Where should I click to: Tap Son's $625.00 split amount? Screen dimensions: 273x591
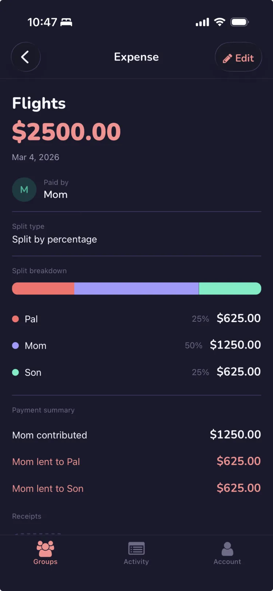[238, 372]
